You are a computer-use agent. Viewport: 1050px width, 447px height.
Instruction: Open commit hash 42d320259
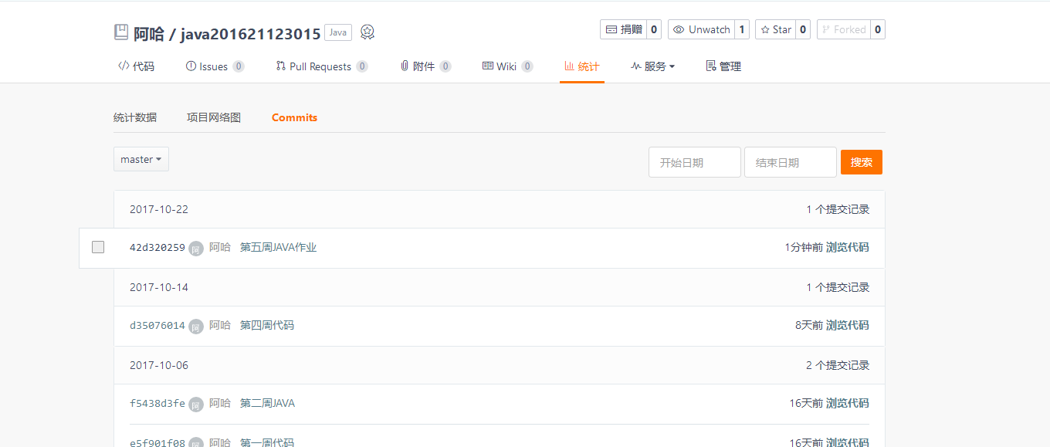pos(157,248)
